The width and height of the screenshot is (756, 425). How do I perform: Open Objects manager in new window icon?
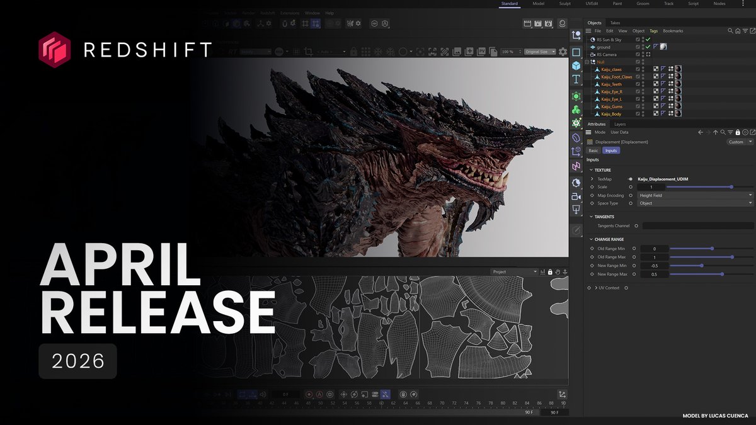pos(751,31)
